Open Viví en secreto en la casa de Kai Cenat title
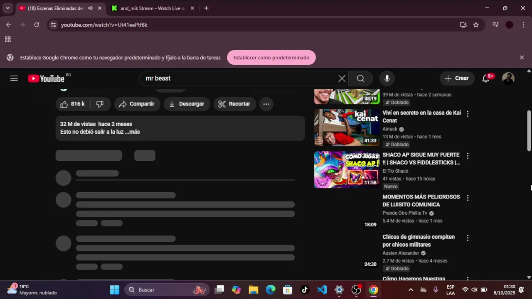Viewport: 532px width, 299px height. [x=421, y=117]
